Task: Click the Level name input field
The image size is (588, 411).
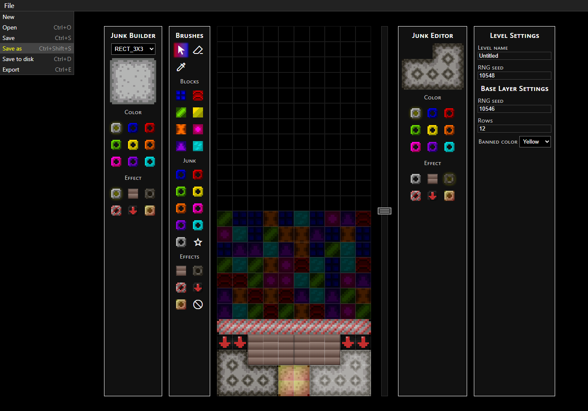Action: point(514,56)
